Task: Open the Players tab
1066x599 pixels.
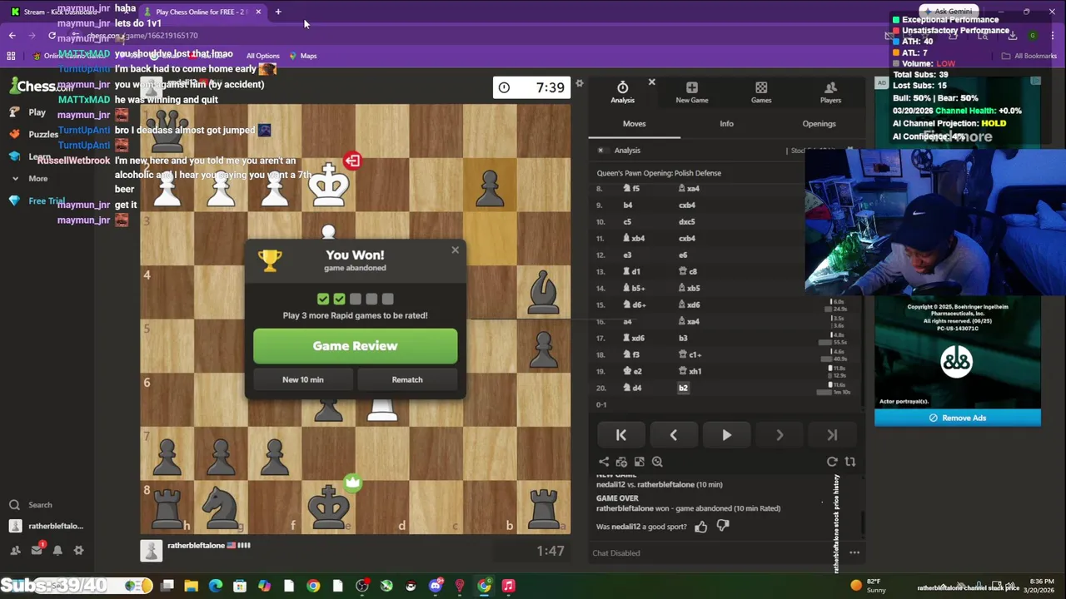Action: click(x=830, y=92)
